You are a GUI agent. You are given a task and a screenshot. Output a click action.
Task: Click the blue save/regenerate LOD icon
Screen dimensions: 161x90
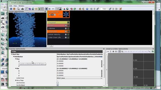87,9
